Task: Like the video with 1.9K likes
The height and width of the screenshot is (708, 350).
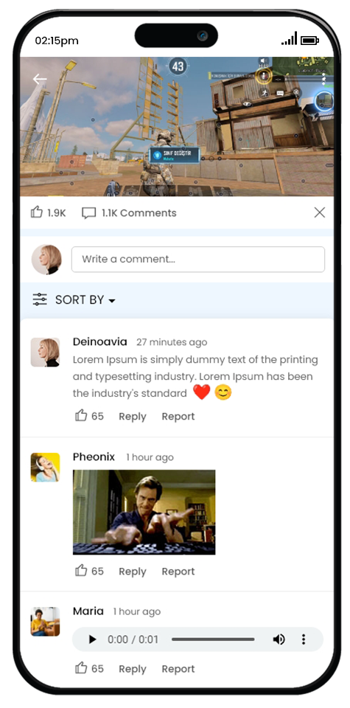Action: pos(37,212)
